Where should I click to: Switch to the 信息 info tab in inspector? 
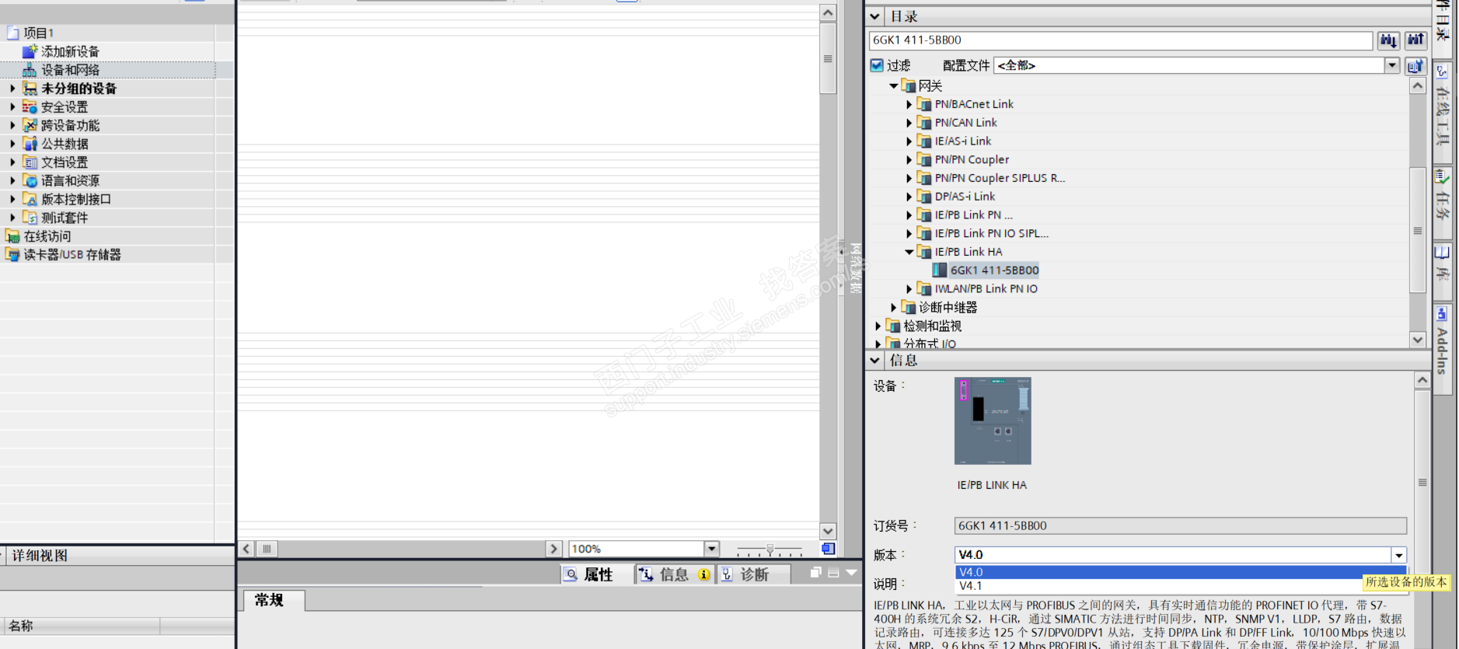673,574
